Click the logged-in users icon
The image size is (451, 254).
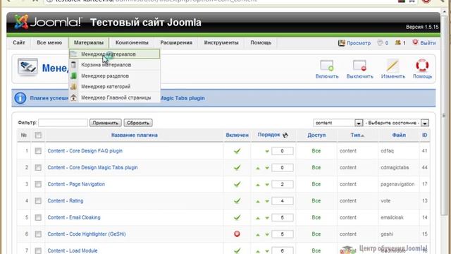point(397,43)
